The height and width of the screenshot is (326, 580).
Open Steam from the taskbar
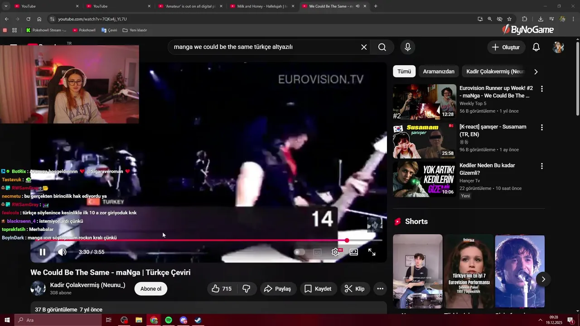pyautogui.click(x=198, y=320)
